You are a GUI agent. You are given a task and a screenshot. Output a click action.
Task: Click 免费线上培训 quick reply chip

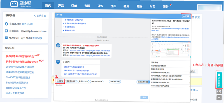tap(83, 82)
